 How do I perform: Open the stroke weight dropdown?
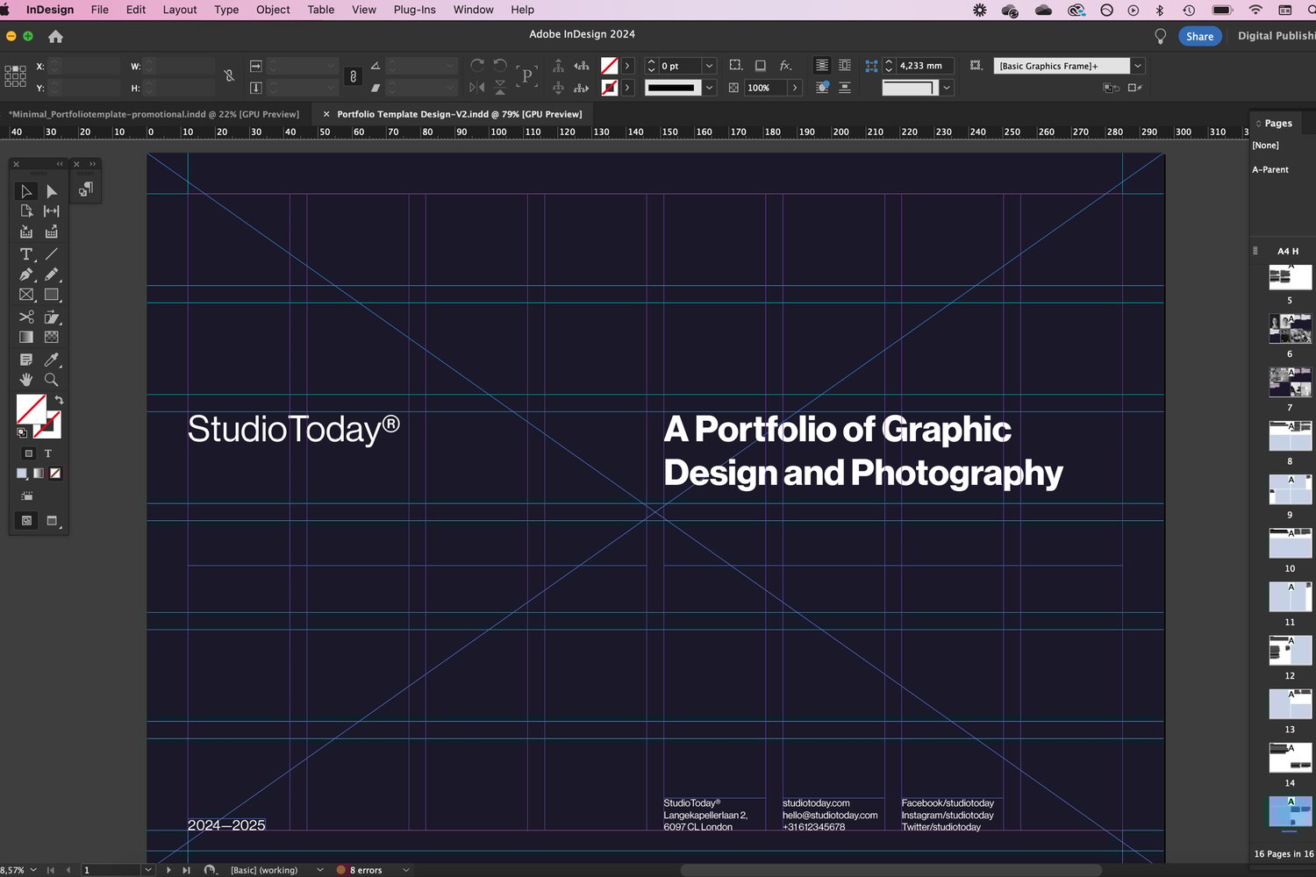pyautogui.click(x=709, y=66)
